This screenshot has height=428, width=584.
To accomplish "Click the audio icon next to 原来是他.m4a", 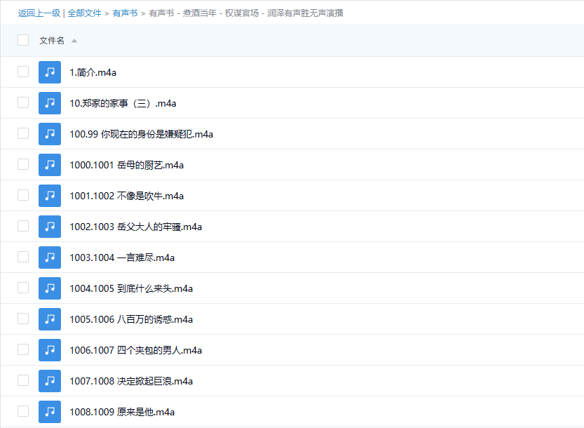I will coord(50,412).
